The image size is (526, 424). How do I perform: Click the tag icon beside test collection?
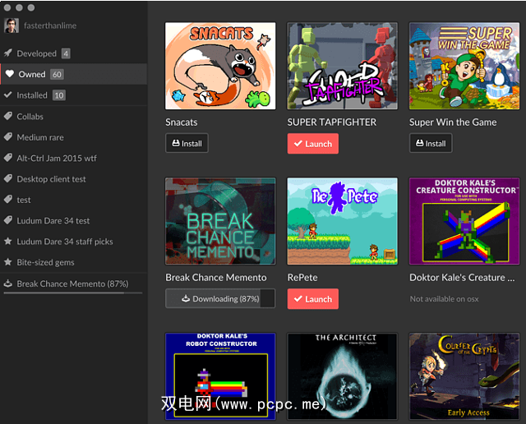coord(8,199)
